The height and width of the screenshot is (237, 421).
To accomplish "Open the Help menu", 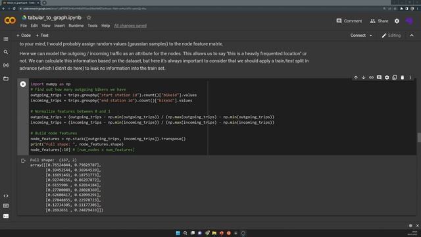I will pyautogui.click(x=105, y=26).
